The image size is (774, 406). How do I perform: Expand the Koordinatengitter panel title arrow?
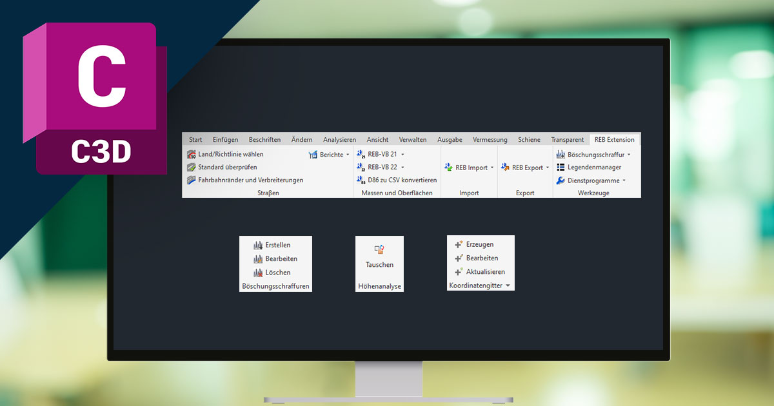click(508, 285)
